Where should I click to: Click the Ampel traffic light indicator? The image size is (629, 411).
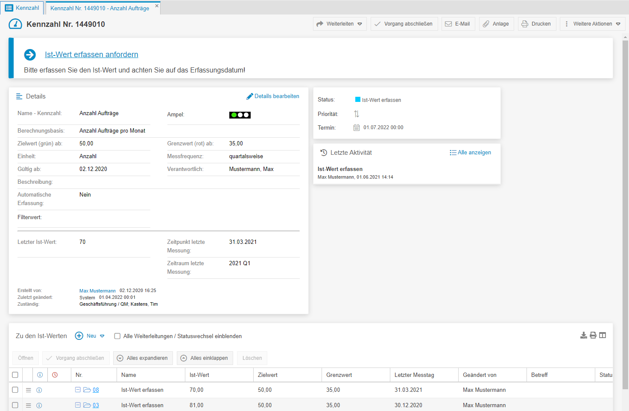click(x=240, y=115)
